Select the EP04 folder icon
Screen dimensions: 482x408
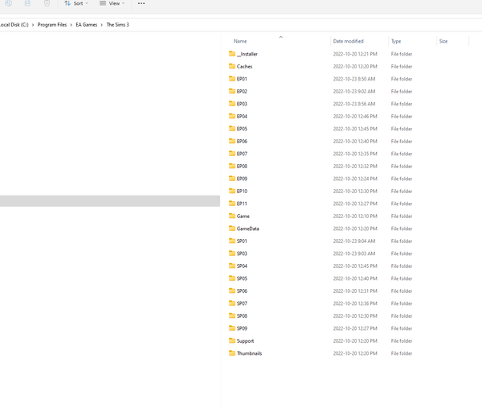click(x=232, y=116)
